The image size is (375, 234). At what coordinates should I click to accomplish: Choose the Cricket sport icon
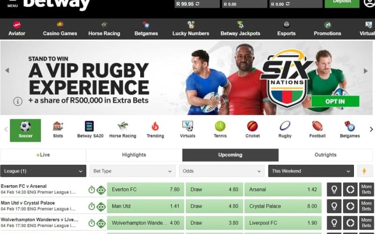252,126
